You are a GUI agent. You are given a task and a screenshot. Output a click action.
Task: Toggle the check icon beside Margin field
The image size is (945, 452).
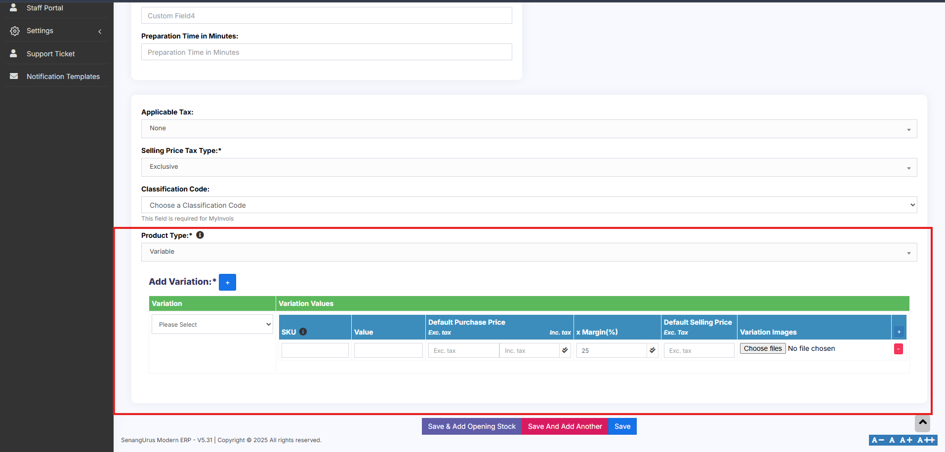pyautogui.click(x=653, y=350)
